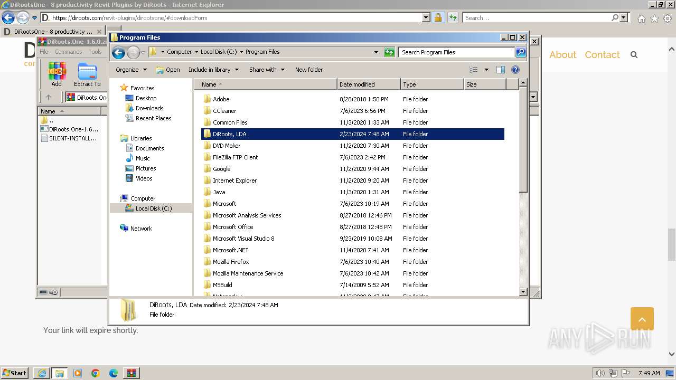Click the Search Program Files field

[457, 52]
